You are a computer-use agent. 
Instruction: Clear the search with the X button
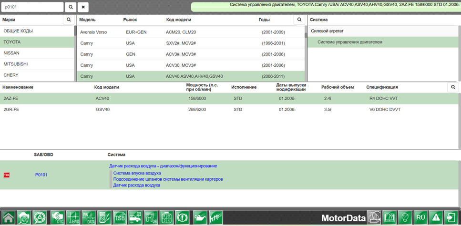[83, 7]
